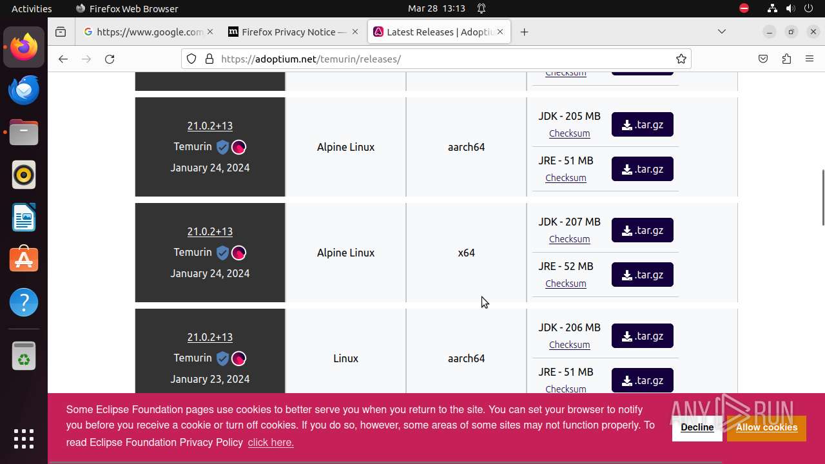Launch LibreOffice Writer from the dock

(x=24, y=217)
